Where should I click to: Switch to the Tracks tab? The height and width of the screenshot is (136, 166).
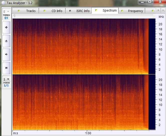point(28,11)
